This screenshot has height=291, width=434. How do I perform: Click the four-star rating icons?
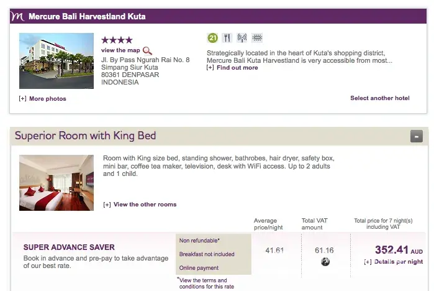[117, 40]
